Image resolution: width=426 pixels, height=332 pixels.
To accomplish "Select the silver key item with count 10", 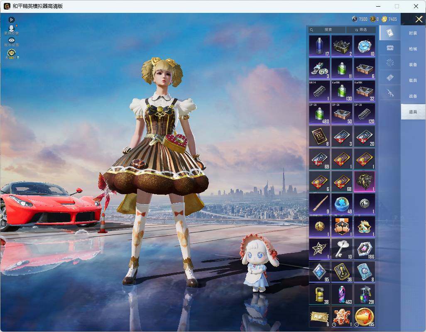I will pos(342,249).
